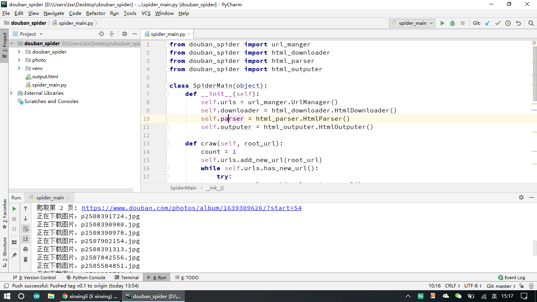Open File Explorer from taskbar

(x=51, y=296)
